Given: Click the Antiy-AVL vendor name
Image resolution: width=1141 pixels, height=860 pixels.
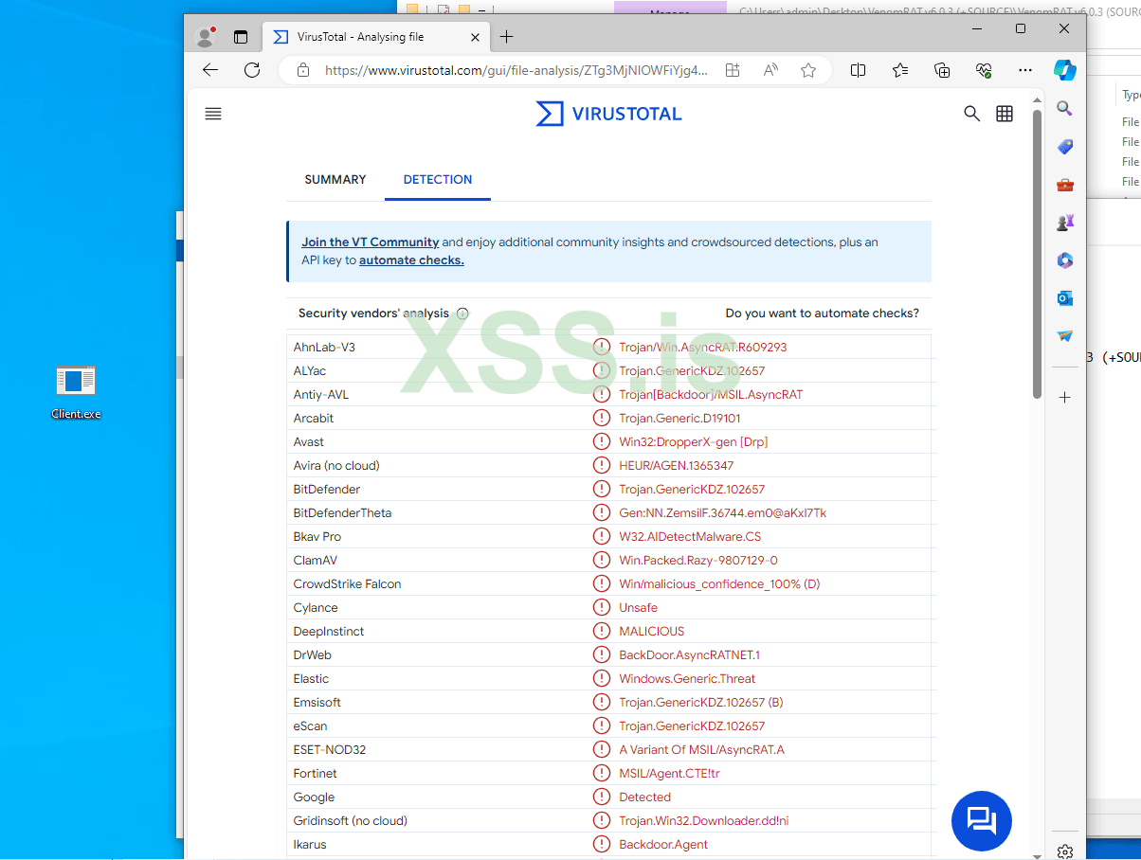Looking at the screenshot, I should pos(321,395).
